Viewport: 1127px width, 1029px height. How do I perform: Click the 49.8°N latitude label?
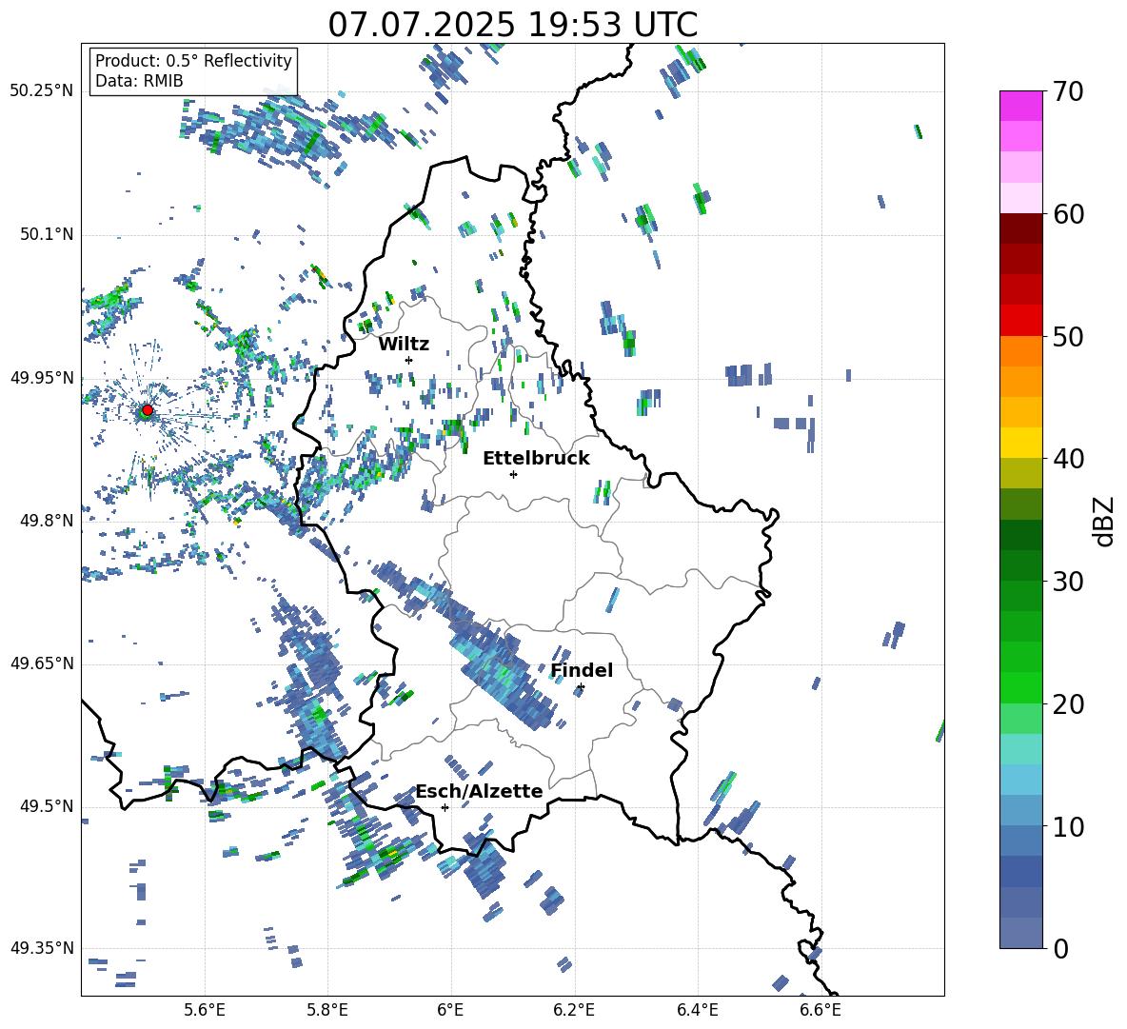click(46, 521)
